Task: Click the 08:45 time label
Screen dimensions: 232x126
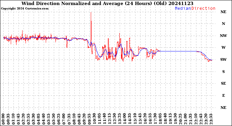Action: tap(79, 119)
